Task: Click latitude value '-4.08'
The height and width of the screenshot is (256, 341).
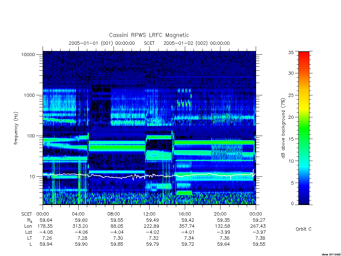Action: point(46,232)
